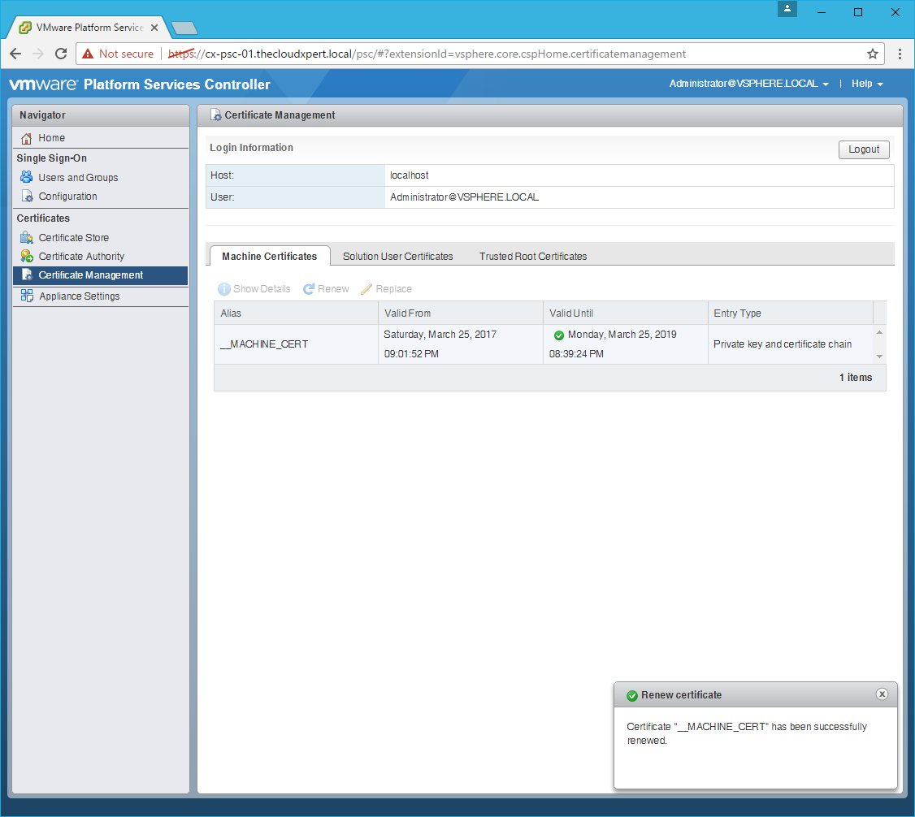
Task: Open Chrome's three-dot menu
Action: (900, 54)
